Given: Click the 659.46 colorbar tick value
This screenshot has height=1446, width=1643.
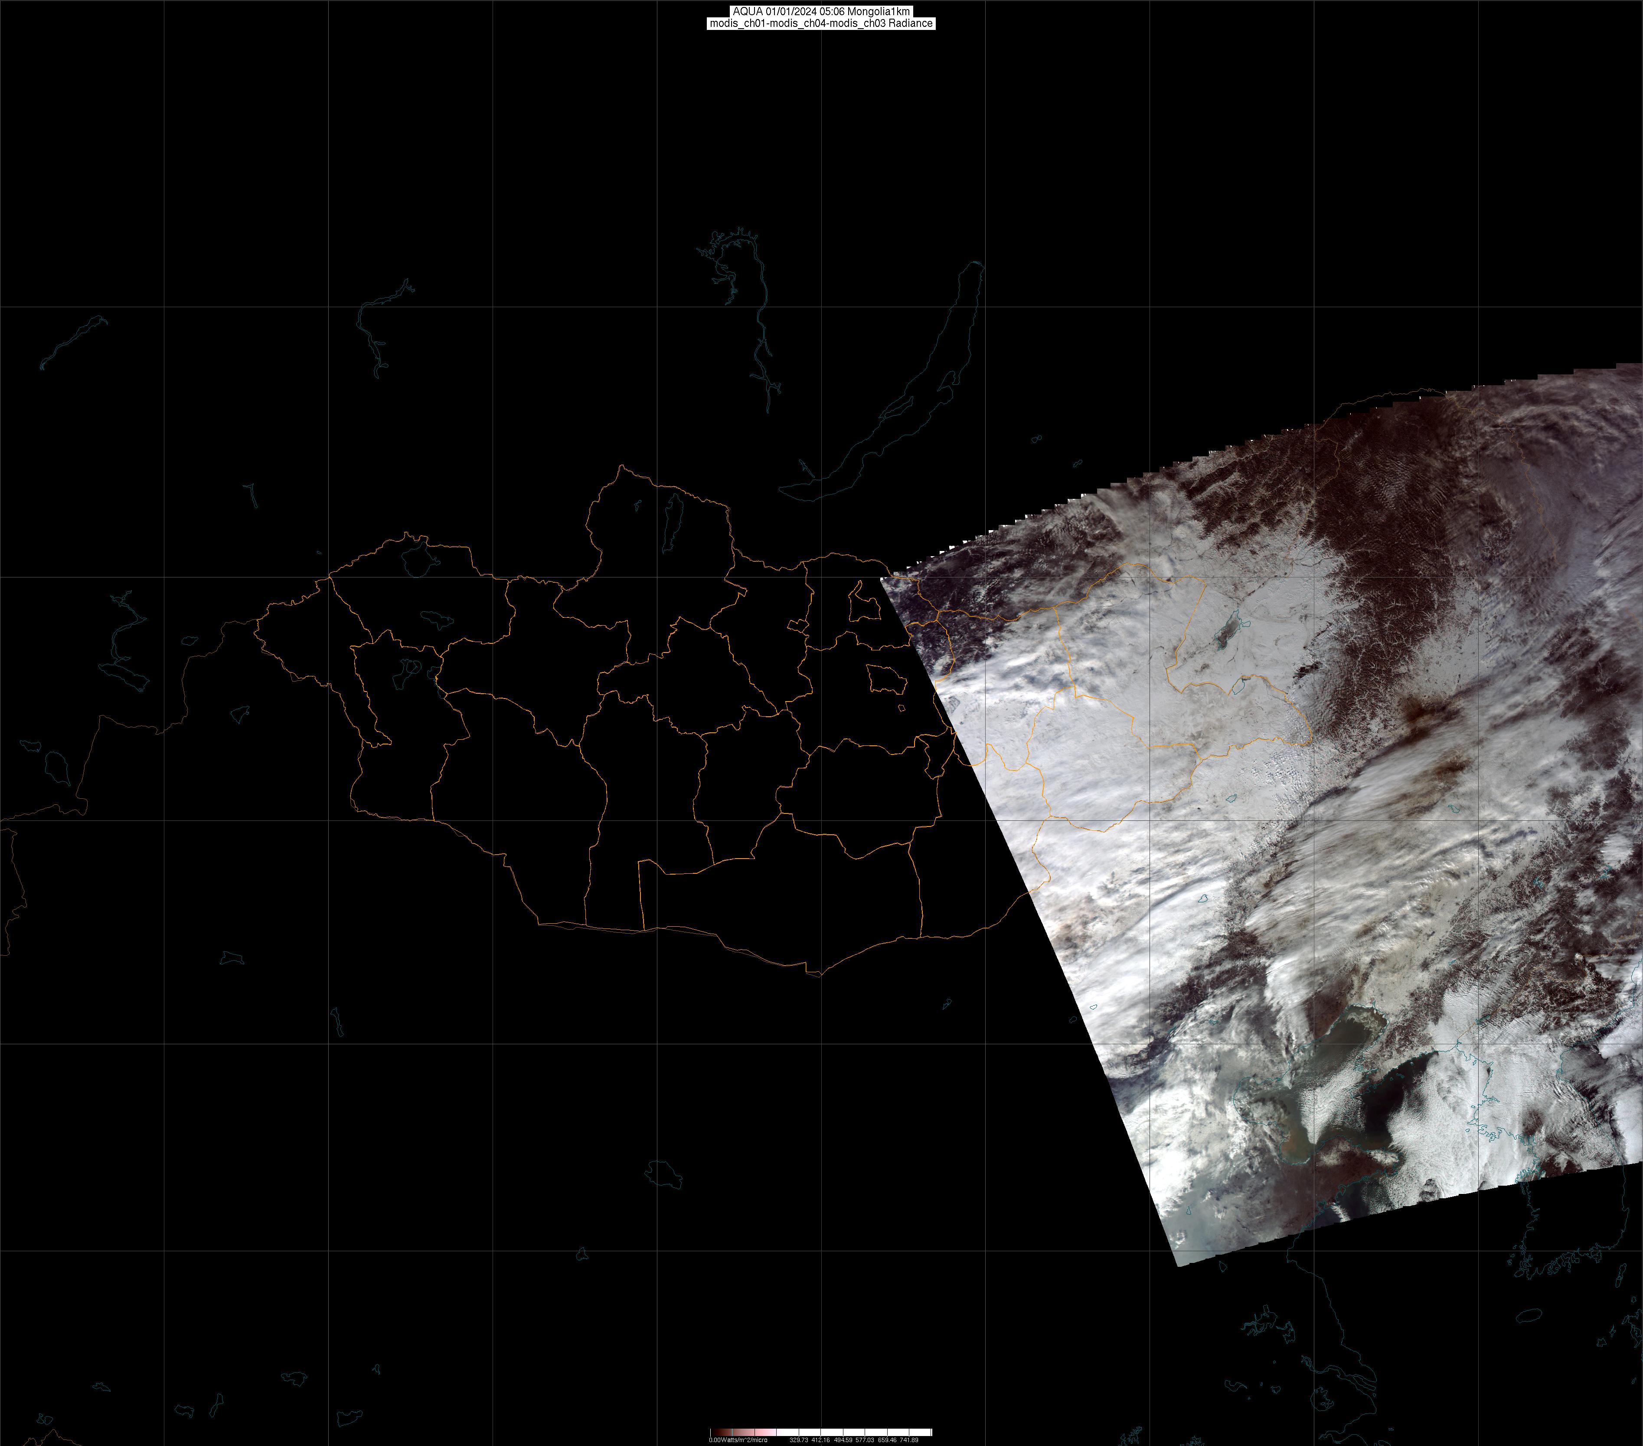Looking at the screenshot, I should coord(888,1440).
